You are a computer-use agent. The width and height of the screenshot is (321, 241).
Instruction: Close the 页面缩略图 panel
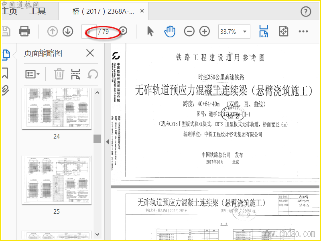(x=90, y=53)
